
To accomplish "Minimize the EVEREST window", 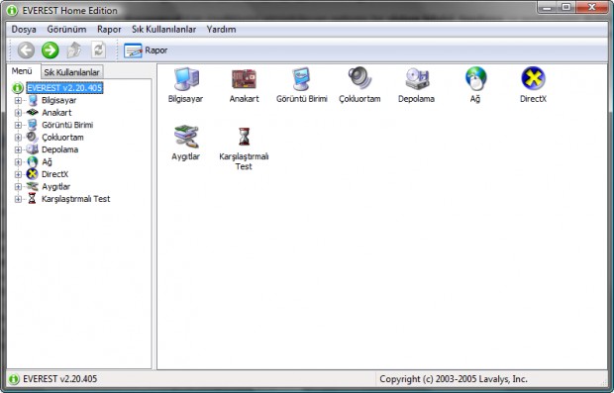I will pyautogui.click(x=547, y=8).
